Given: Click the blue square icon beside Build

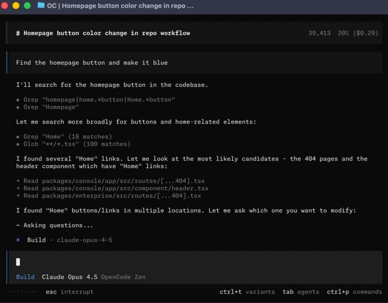Looking at the screenshot, I should pyautogui.click(x=18, y=240).
